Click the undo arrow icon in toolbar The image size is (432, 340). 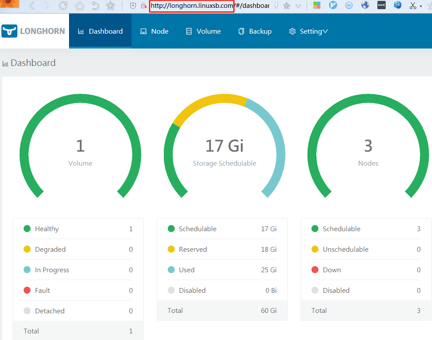[95, 6]
